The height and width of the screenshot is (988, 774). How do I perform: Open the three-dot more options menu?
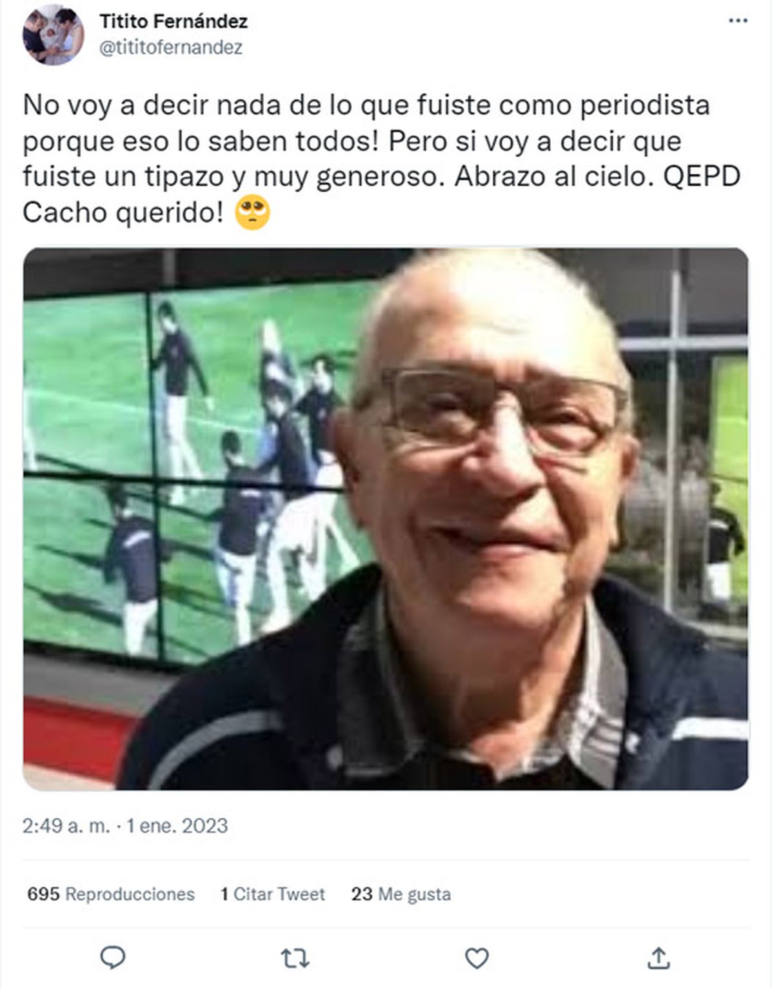point(738,21)
